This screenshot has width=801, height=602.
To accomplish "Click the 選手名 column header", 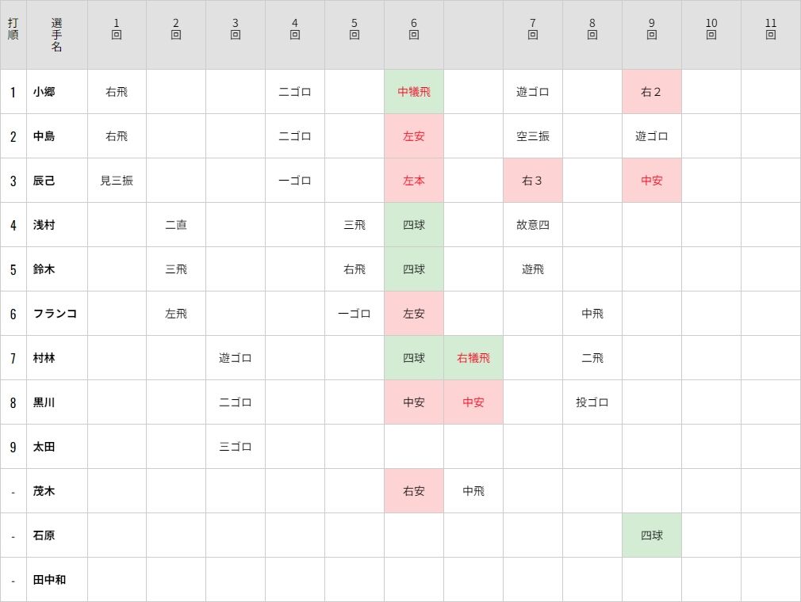I will pyautogui.click(x=56, y=35).
